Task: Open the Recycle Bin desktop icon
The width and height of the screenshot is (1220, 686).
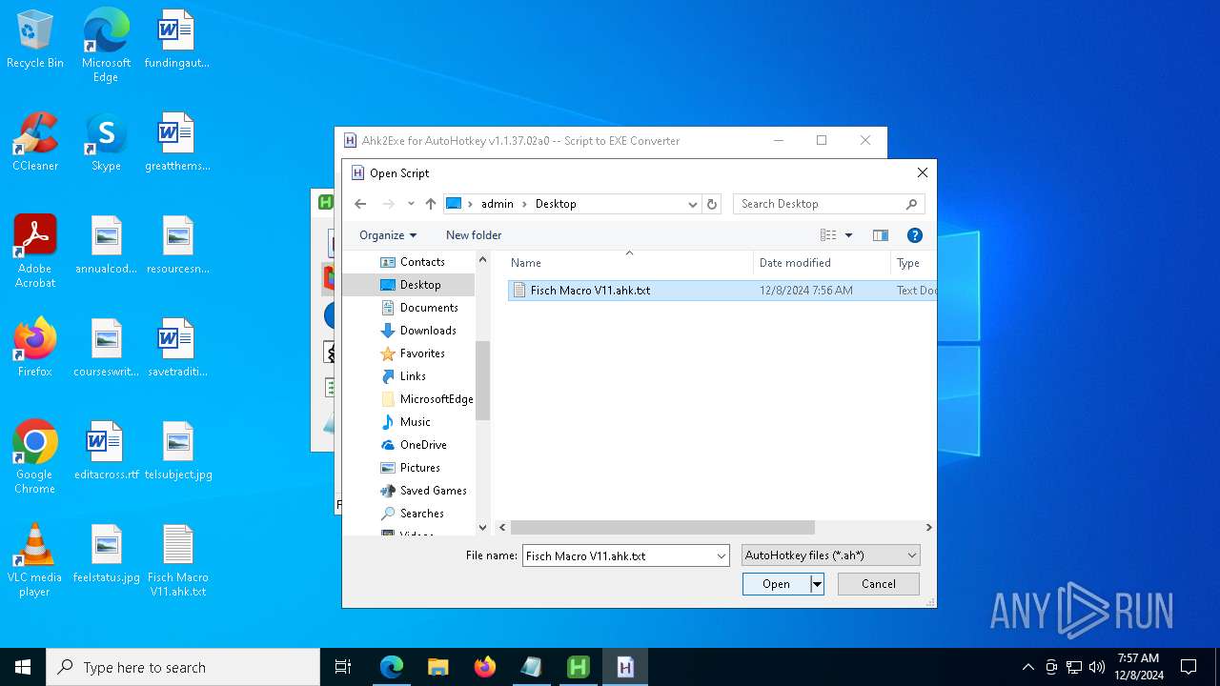Action: (35, 40)
